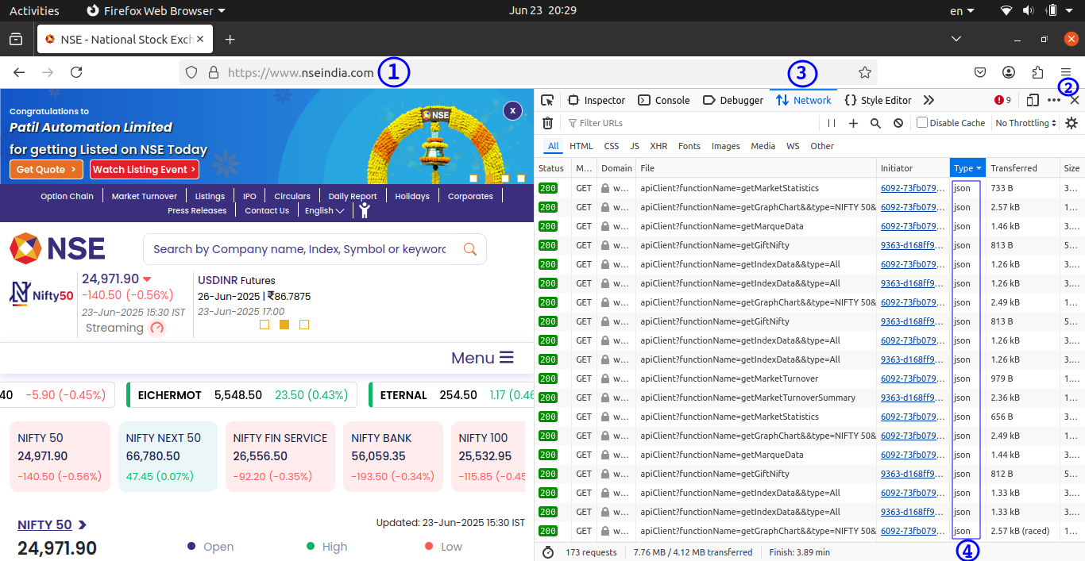Open initiator link in getMarketTurnoverSummary row
This screenshot has width=1085, height=561.
(x=912, y=398)
